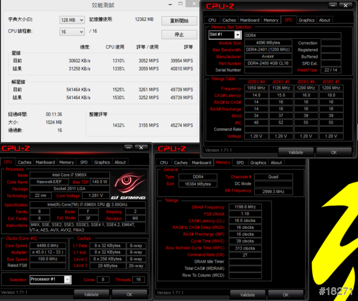Click Validate in Memory window
The height and width of the screenshot is (301, 358).
[248, 295]
